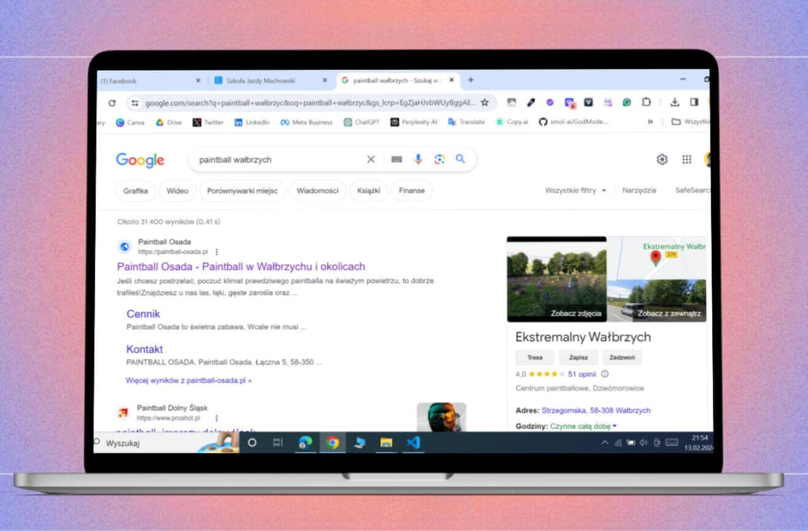Open the Google apps grid icon
808x531 pixels.
click(687, 159)
